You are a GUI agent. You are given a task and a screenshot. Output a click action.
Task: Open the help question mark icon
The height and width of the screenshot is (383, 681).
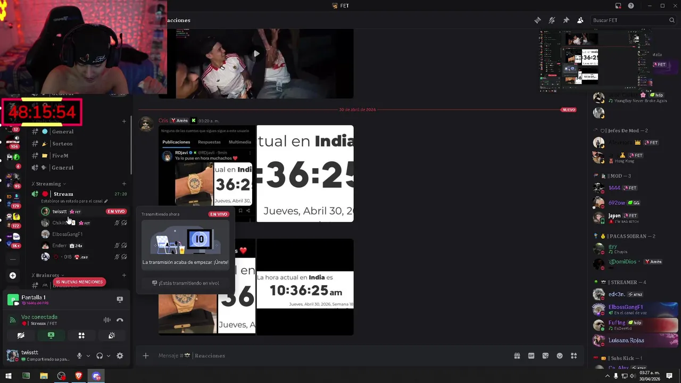(x=631, y=6)
